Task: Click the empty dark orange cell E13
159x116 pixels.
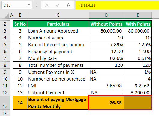Action: point(138,103)
